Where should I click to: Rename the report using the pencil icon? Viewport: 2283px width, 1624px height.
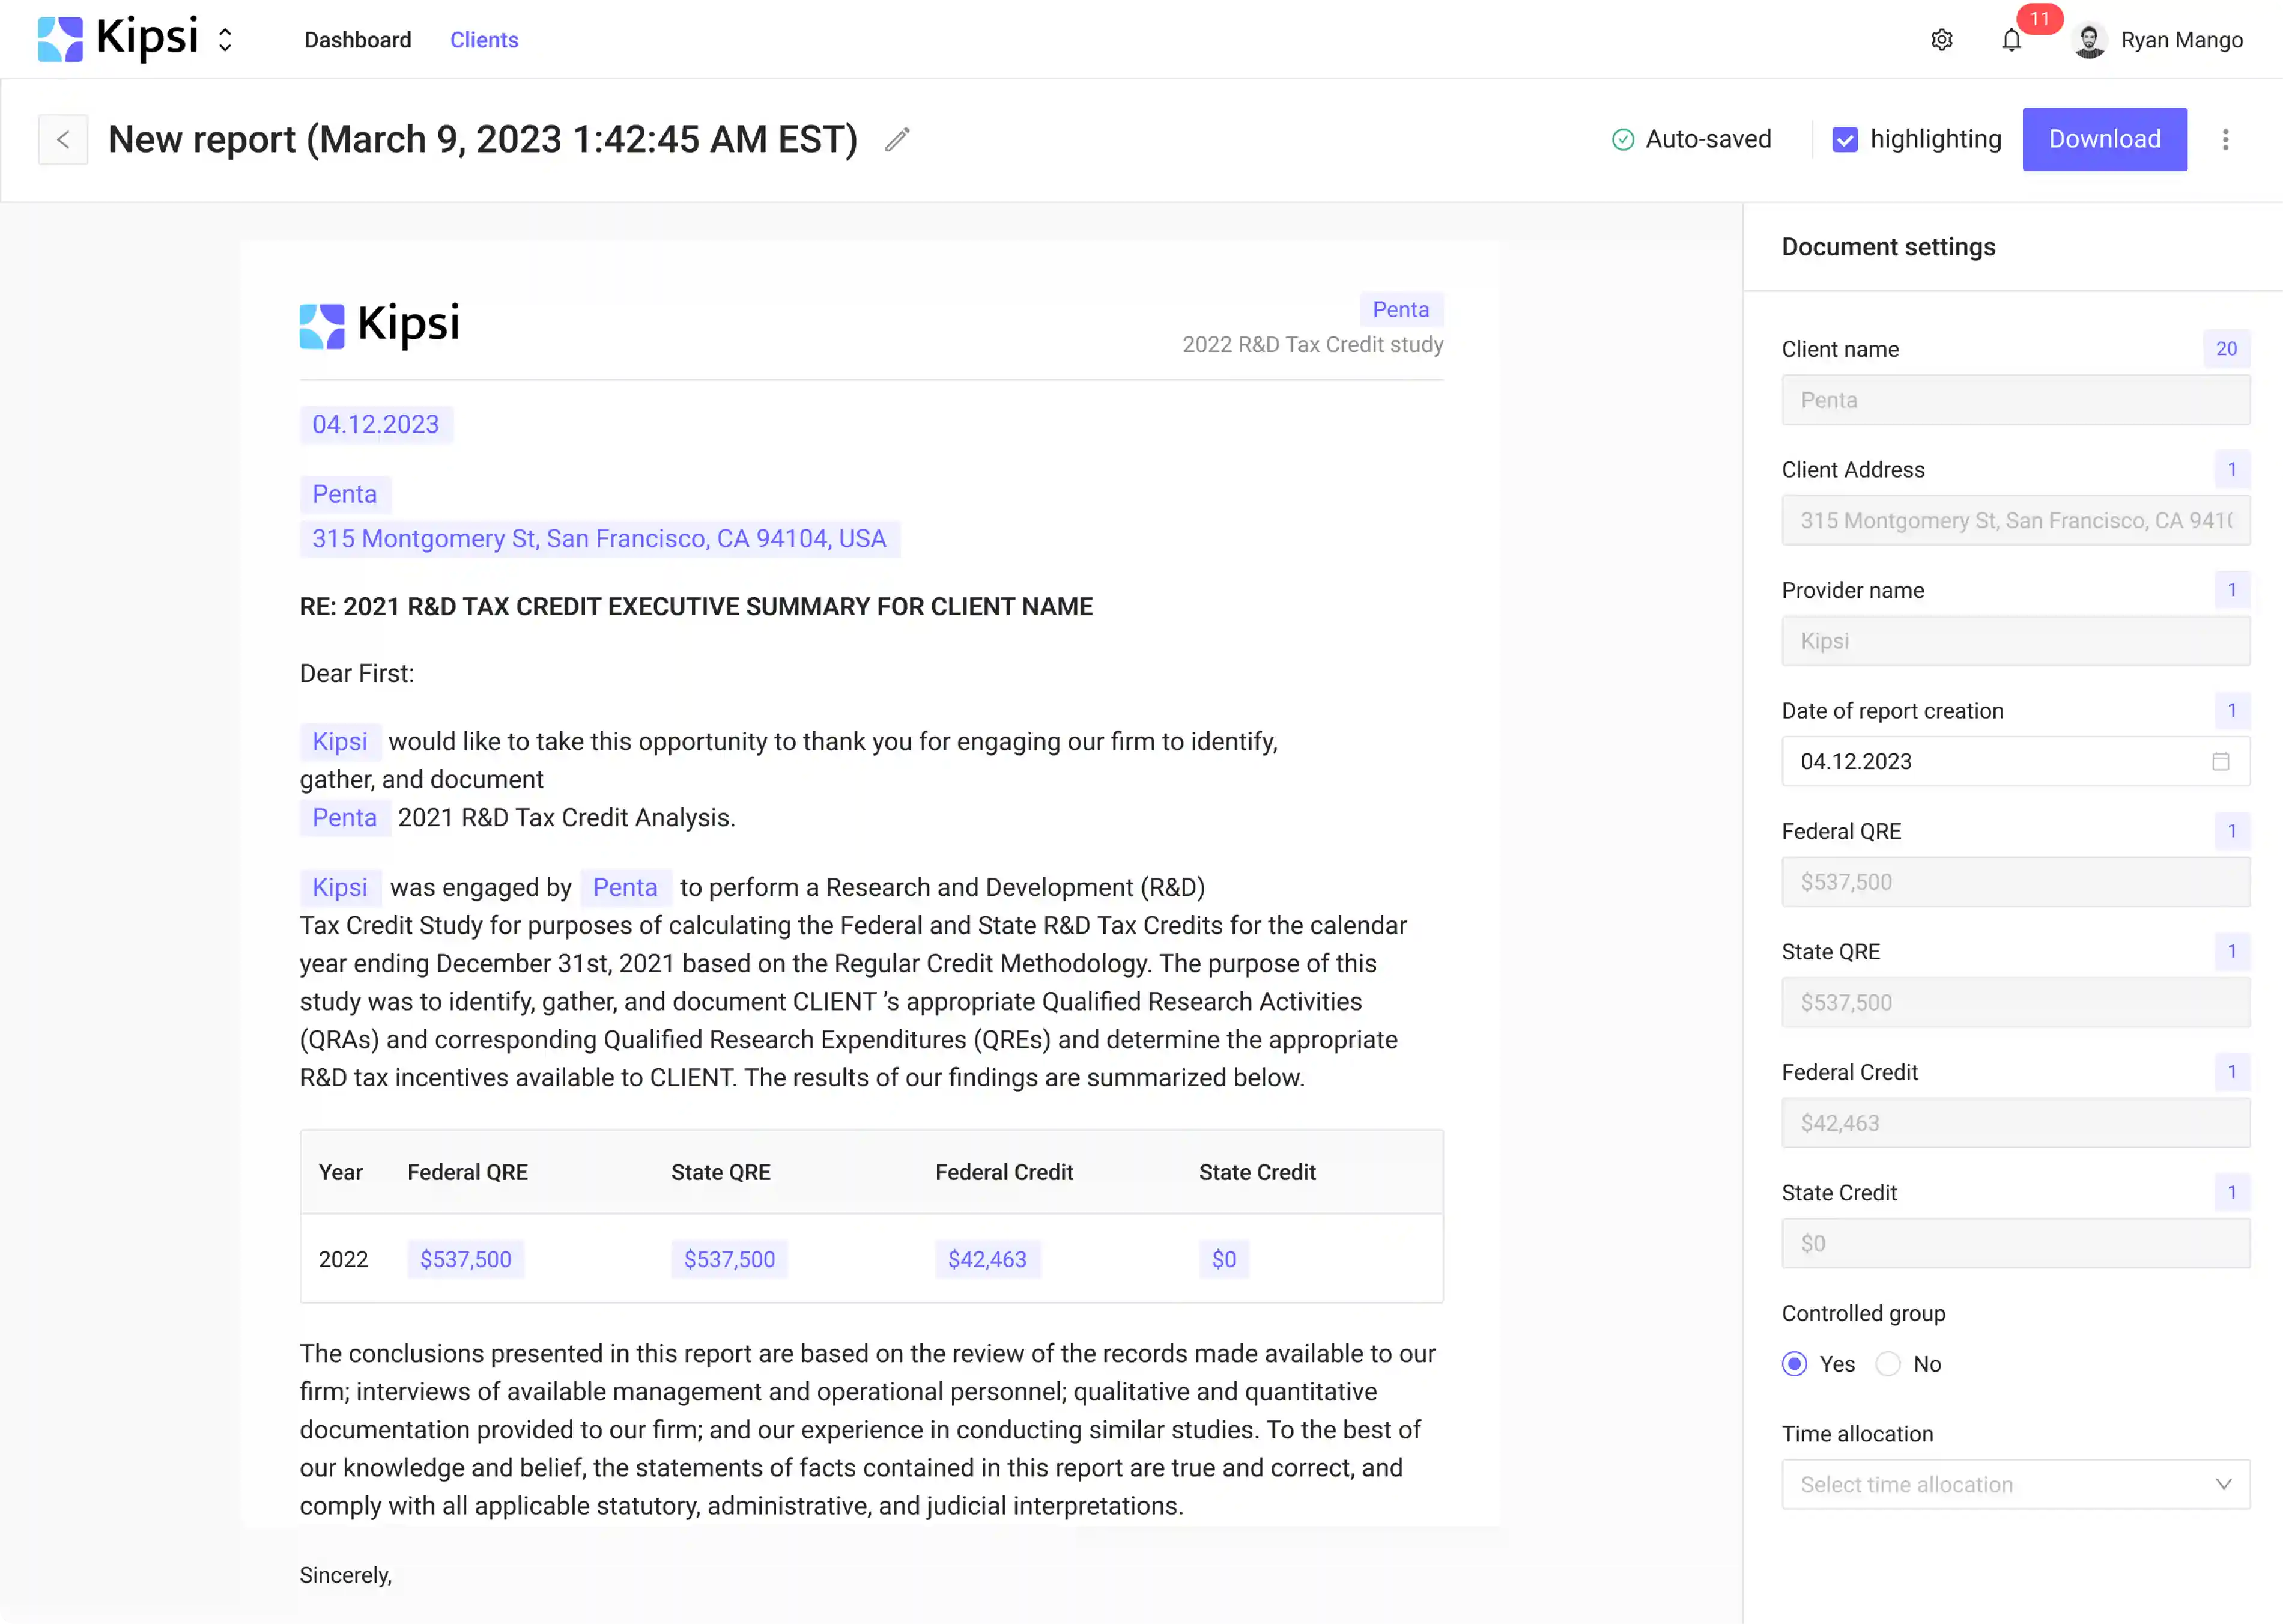click(x=896, y=139)
